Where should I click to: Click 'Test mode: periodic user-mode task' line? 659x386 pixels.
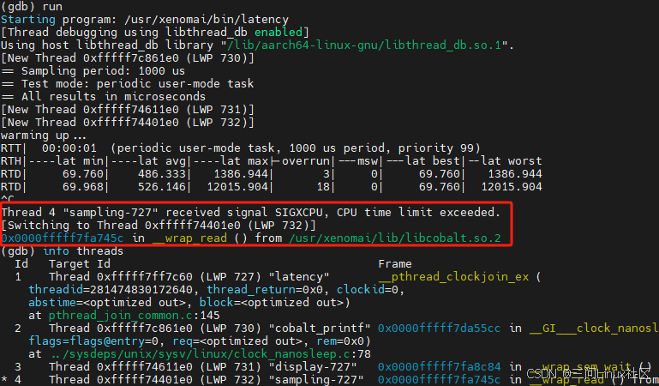[128, 84]
